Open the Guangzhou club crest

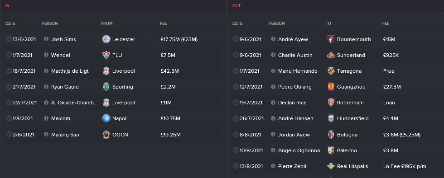330,87
